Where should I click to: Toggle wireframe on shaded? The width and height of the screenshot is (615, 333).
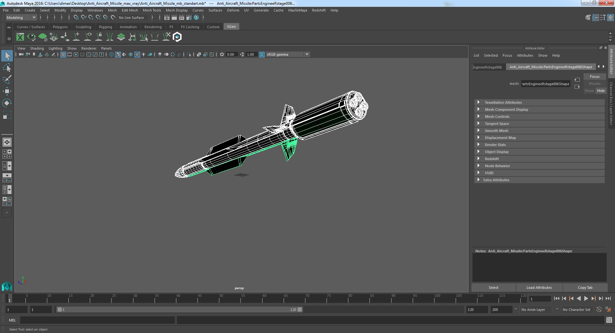(x=131, y=54)
